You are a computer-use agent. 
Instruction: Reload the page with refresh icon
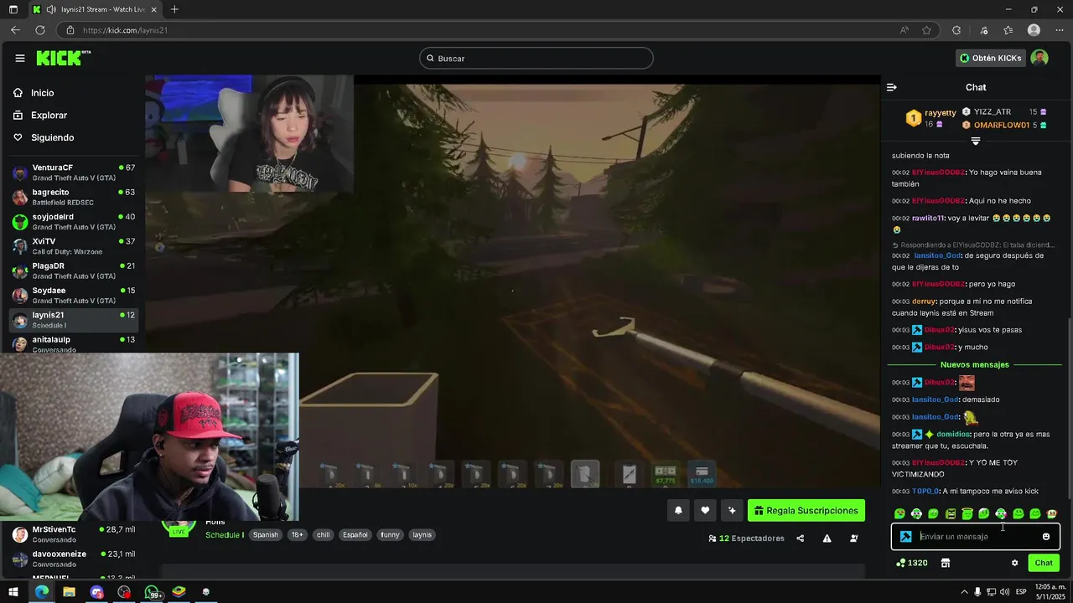39,30
